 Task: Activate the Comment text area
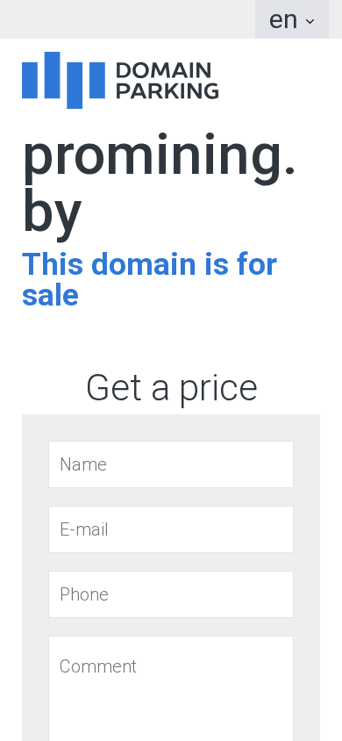pos(171,688)
